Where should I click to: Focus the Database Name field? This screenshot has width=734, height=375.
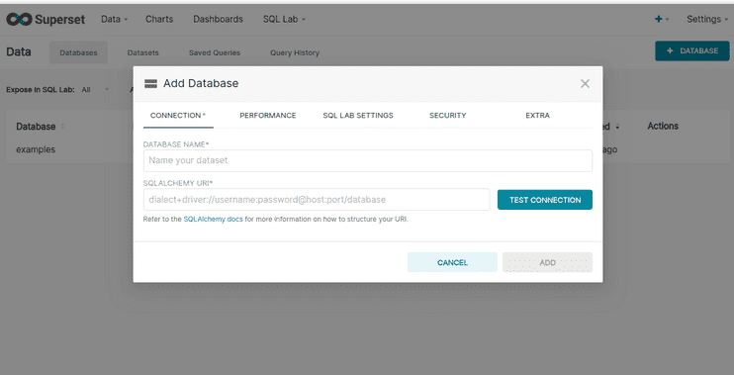point(367,160)
